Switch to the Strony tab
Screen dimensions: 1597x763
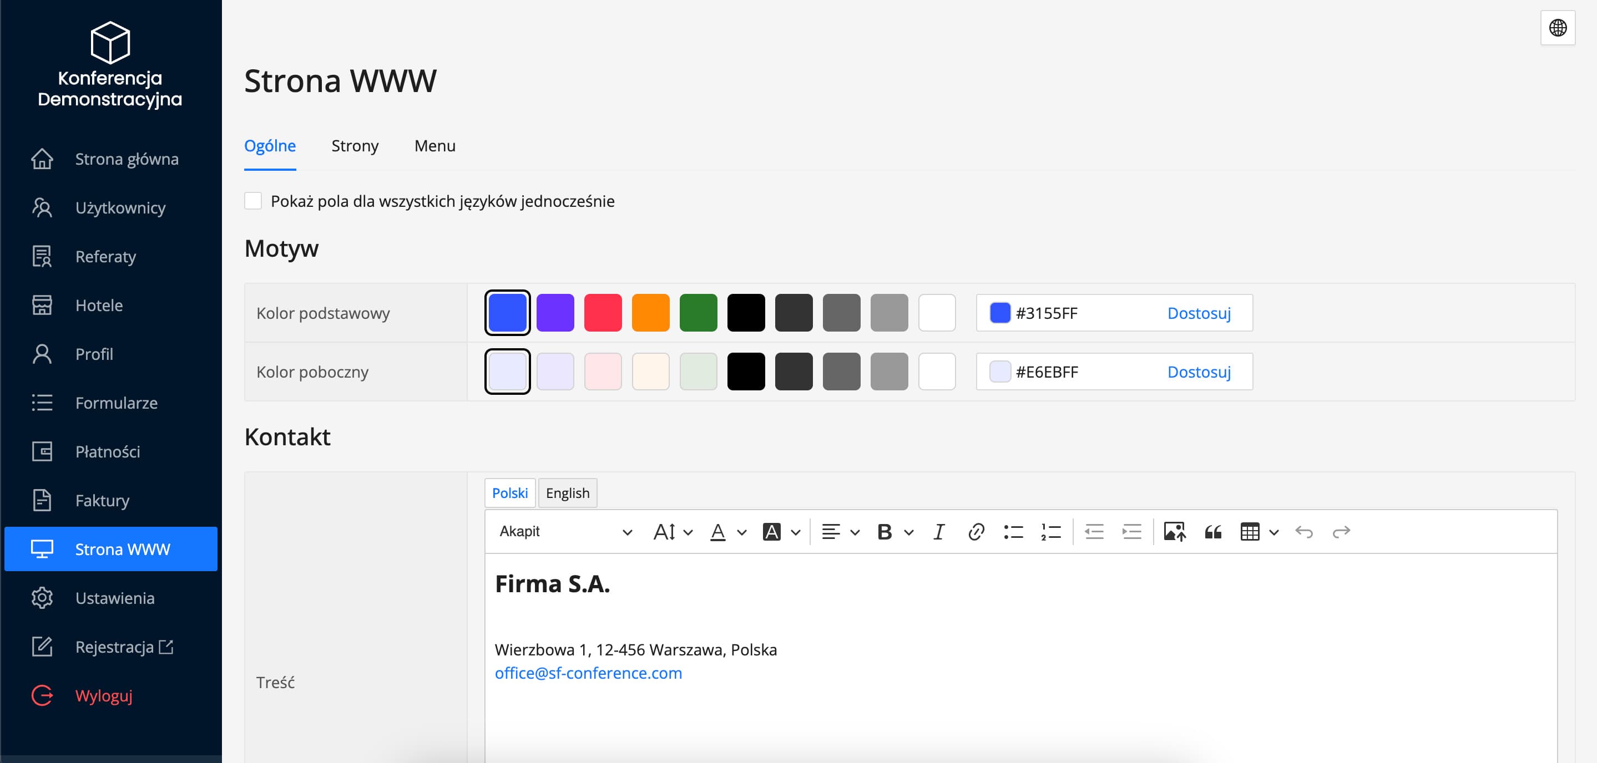355,146
